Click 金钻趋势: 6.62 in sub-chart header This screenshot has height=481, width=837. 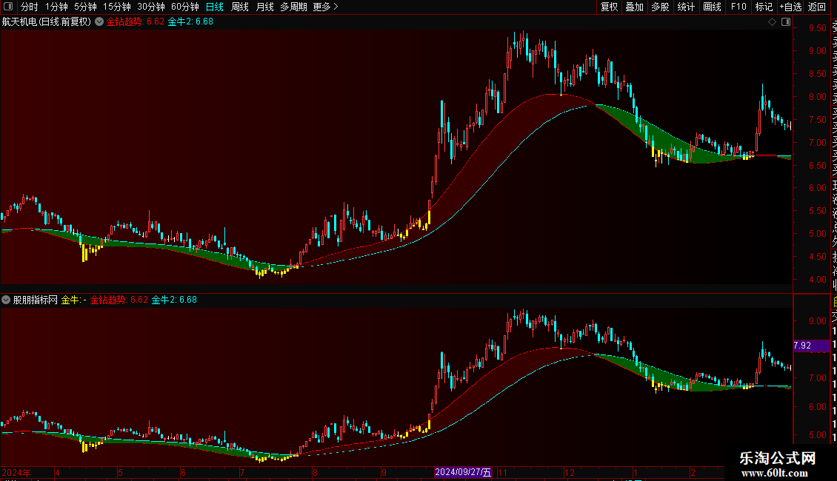coord(119,300)
